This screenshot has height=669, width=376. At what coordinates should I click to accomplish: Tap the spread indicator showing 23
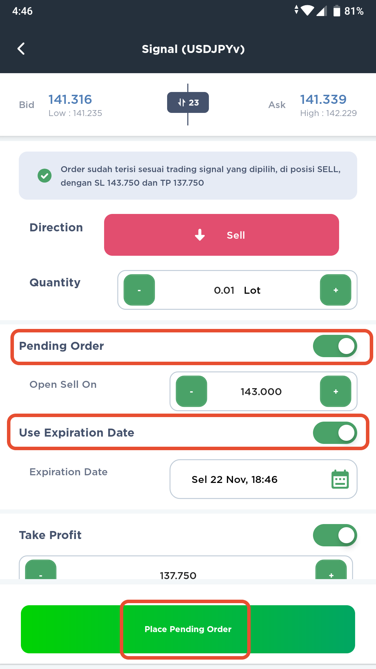pyautogui.click(x=188, y=102)
